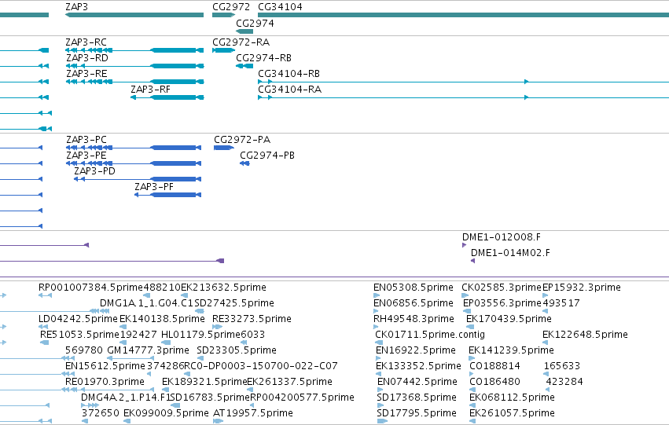
Task: Click the CG2972-PA protein label
Action: [x=242, y=140]
